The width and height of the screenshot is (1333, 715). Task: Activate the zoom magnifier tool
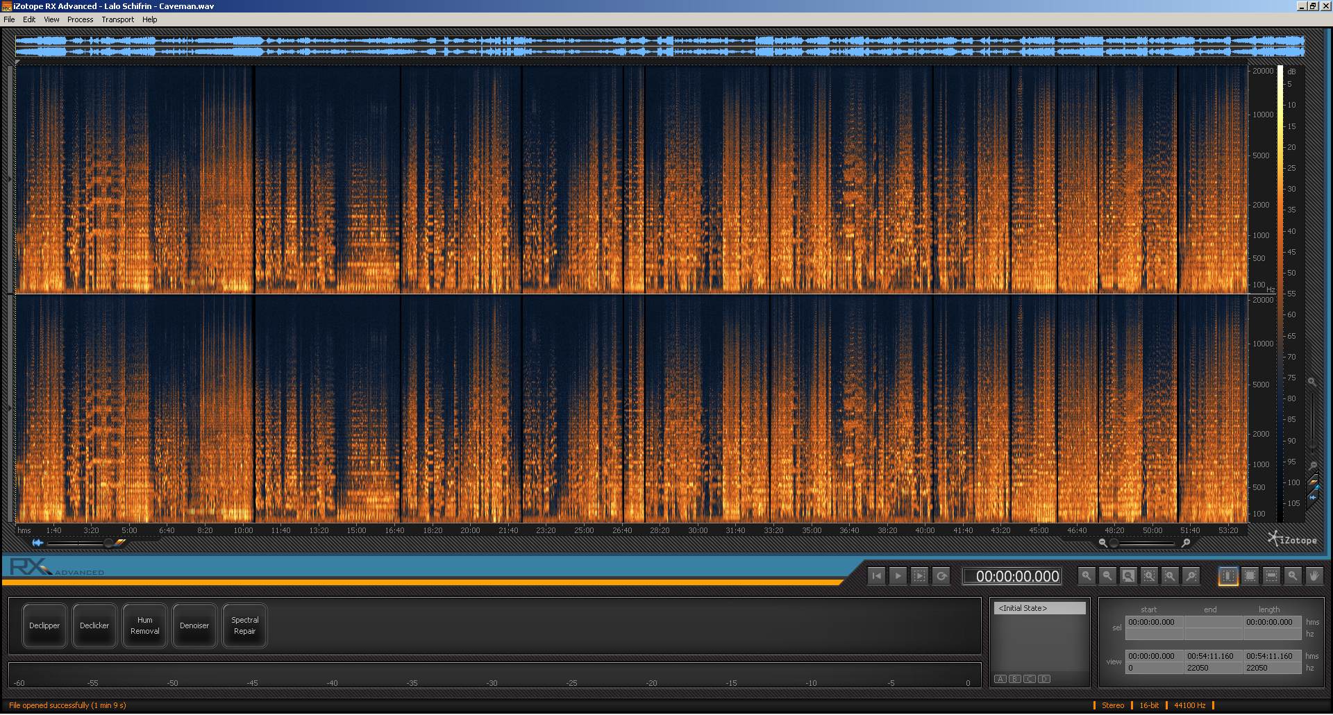tap(1293, 576)
